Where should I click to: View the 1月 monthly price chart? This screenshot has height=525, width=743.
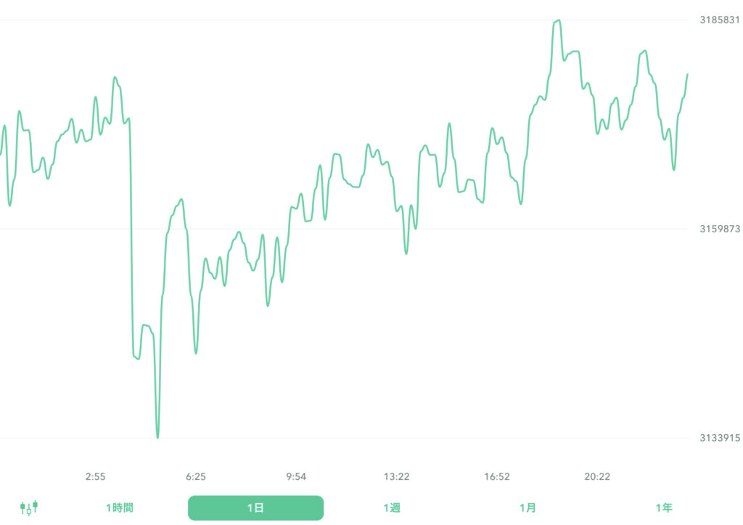click(x=529, y=508)
